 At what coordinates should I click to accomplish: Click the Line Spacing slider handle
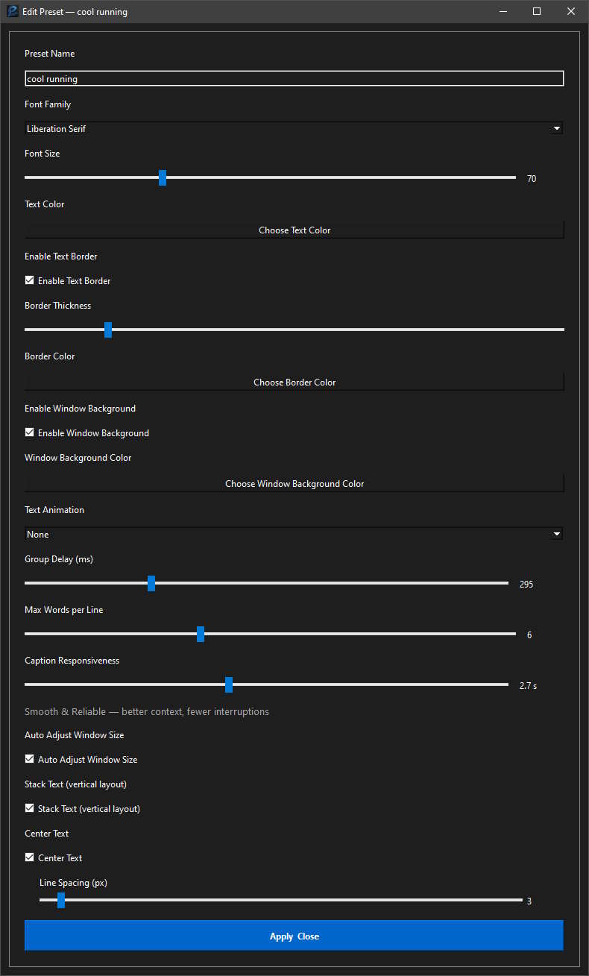[x=61, y=900]
